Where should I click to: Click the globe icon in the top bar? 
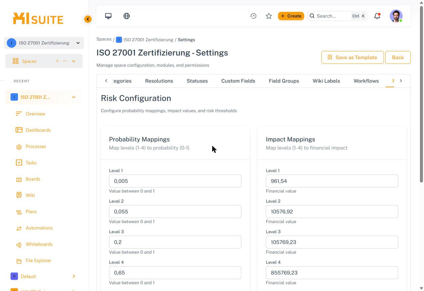(127, 16)
